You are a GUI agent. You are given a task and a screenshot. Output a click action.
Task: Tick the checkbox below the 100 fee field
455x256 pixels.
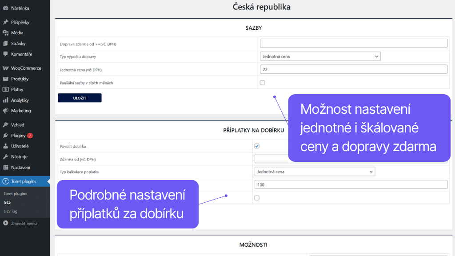(x=257, y=198)
